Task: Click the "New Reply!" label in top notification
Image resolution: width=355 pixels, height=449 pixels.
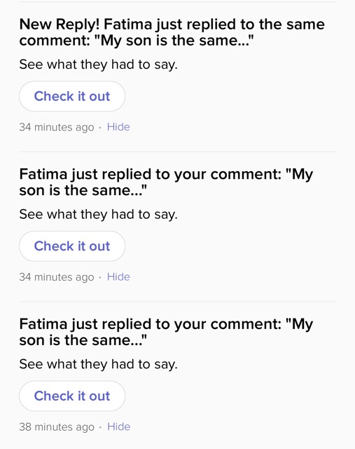Action: point(60,25)
